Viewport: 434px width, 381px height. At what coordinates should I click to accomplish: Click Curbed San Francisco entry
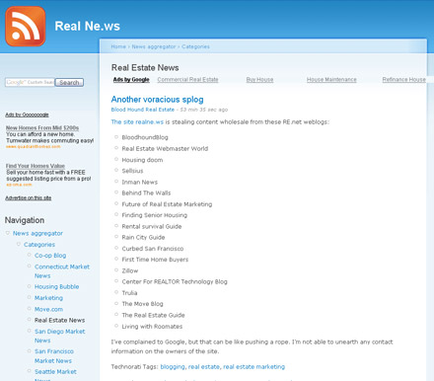tap(153, 249)
